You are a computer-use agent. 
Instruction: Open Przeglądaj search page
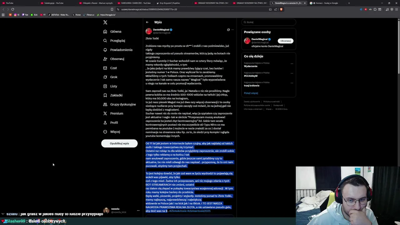114,41
